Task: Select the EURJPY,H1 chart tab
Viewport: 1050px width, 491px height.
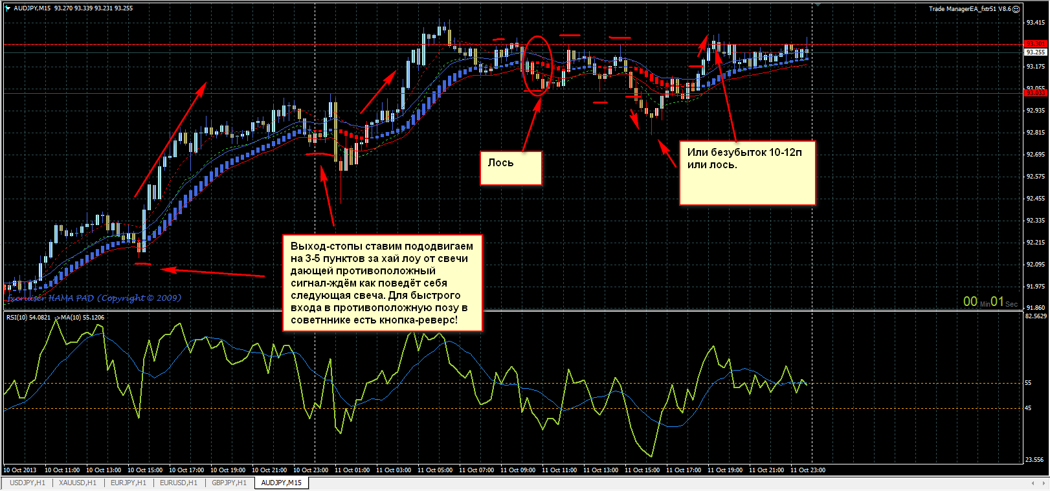Action: 128,483
